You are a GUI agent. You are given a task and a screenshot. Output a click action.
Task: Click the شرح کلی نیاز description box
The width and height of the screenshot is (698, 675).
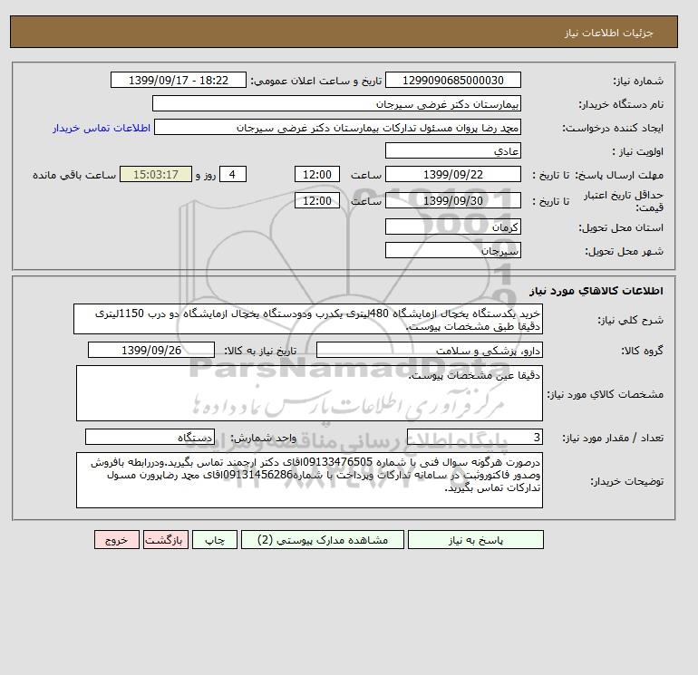click(x=308, y=320)
